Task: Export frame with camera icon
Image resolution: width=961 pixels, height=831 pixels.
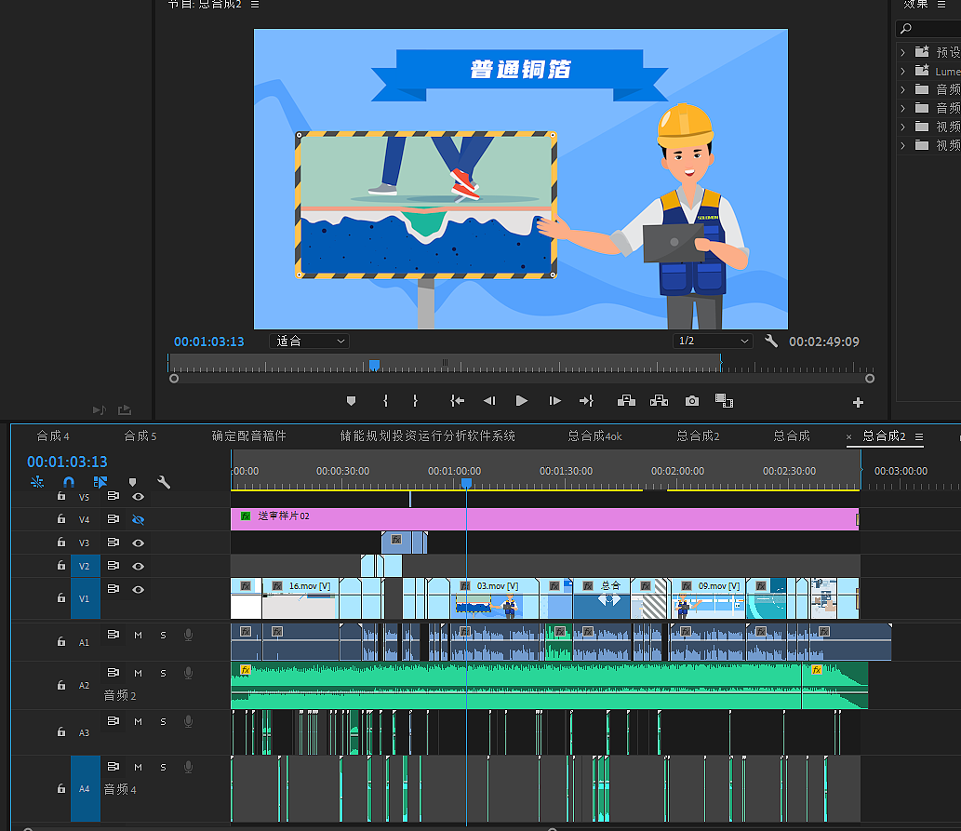Action: pyautogui.click(x=692, y=401)
